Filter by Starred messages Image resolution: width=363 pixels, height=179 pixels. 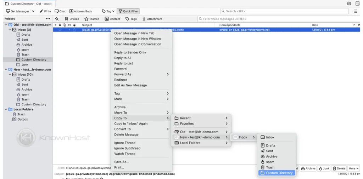[x=92, y=19]
